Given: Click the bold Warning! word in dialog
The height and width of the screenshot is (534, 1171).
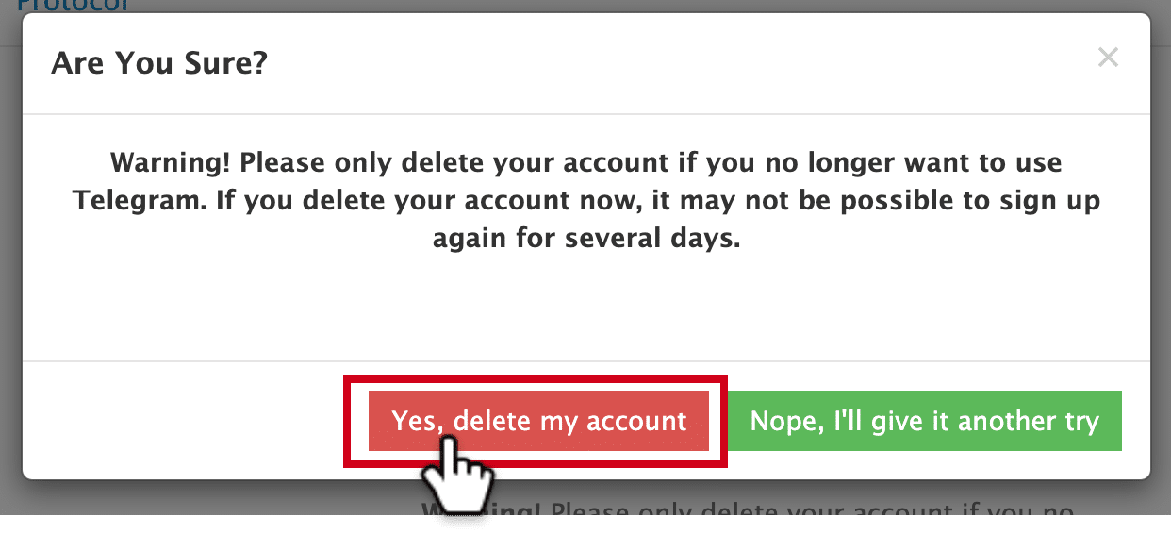Looking at the screenshot, I should tap(170, 162).
